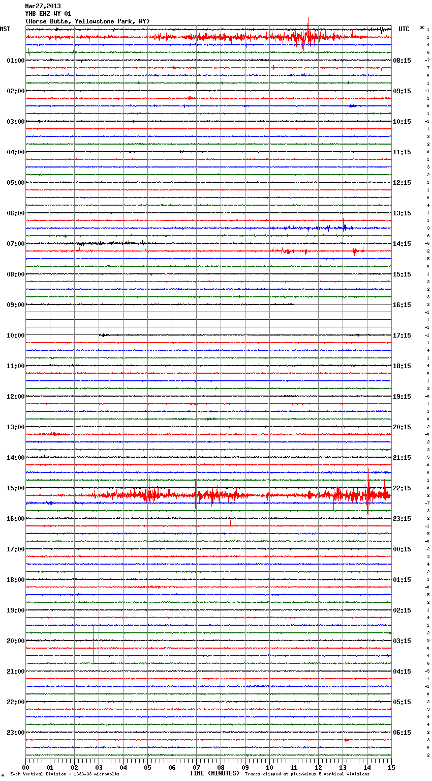Select the 09:00 MST row label
The image size is (432, 781).
(x=16, y=305)
